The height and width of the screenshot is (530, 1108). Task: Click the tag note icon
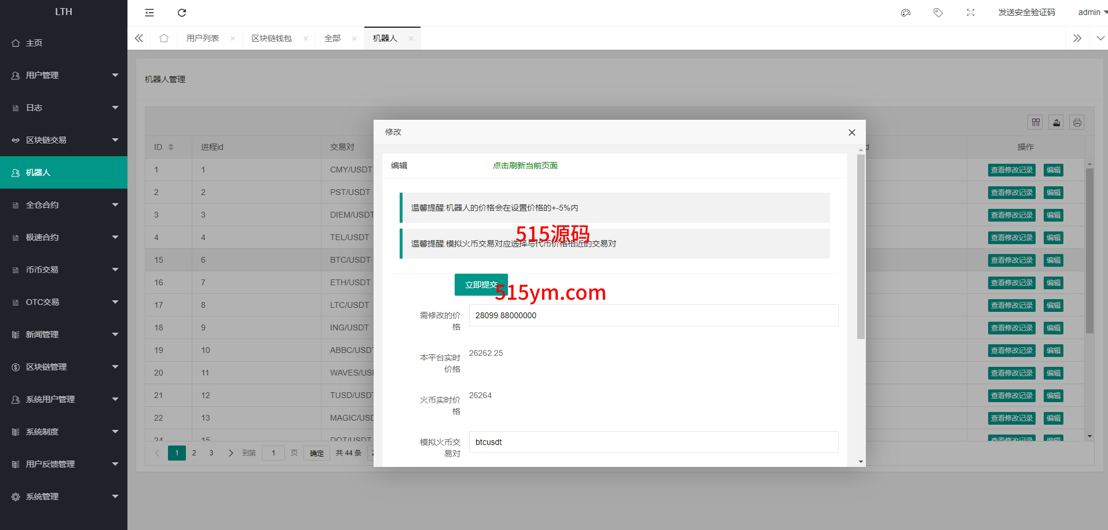[x=938, y=13]
